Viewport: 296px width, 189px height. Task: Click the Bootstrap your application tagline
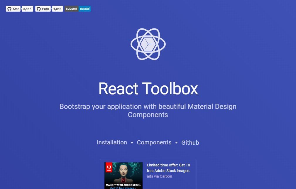click(x=148, y=110)
